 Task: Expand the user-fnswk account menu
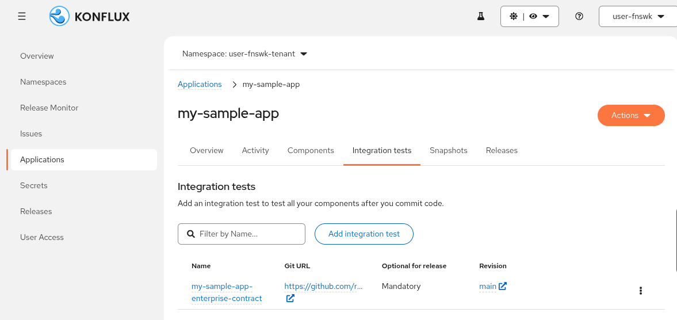[638, 17]
